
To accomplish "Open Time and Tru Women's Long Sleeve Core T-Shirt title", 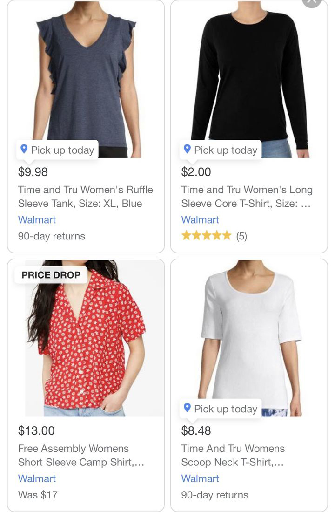I will [247, 197].
